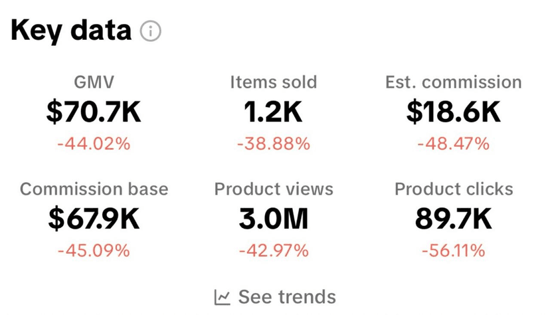The height and width of the screenshot is (315, 550).
Task: Select the GMV $70.7K metric
Action: pyautogui.click(x=94, y=112)
